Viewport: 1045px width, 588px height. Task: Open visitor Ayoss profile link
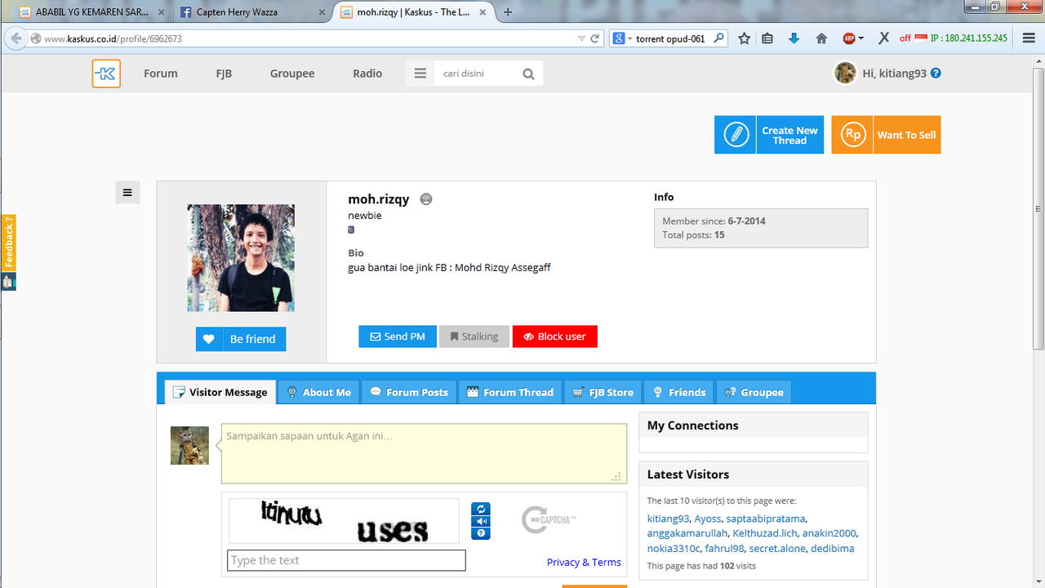[x=708, y=519]
